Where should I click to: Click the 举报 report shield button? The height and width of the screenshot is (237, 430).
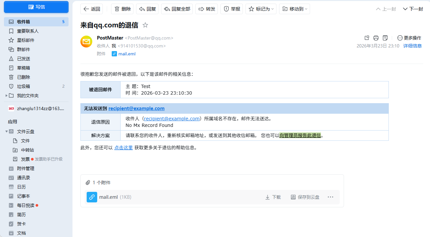[232, 9]
